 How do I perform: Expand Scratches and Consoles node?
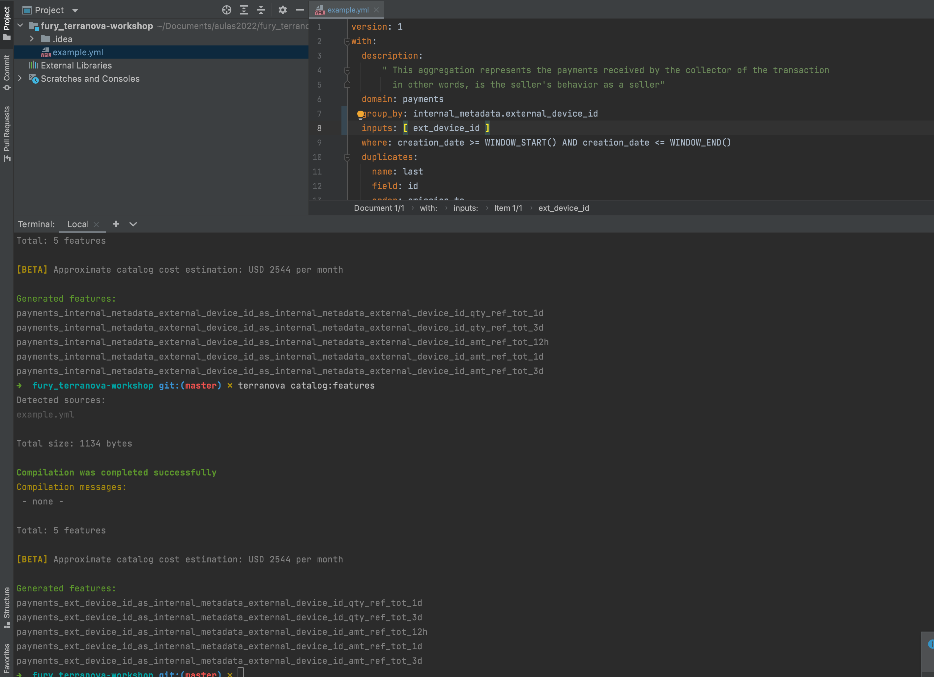[20, 78]
